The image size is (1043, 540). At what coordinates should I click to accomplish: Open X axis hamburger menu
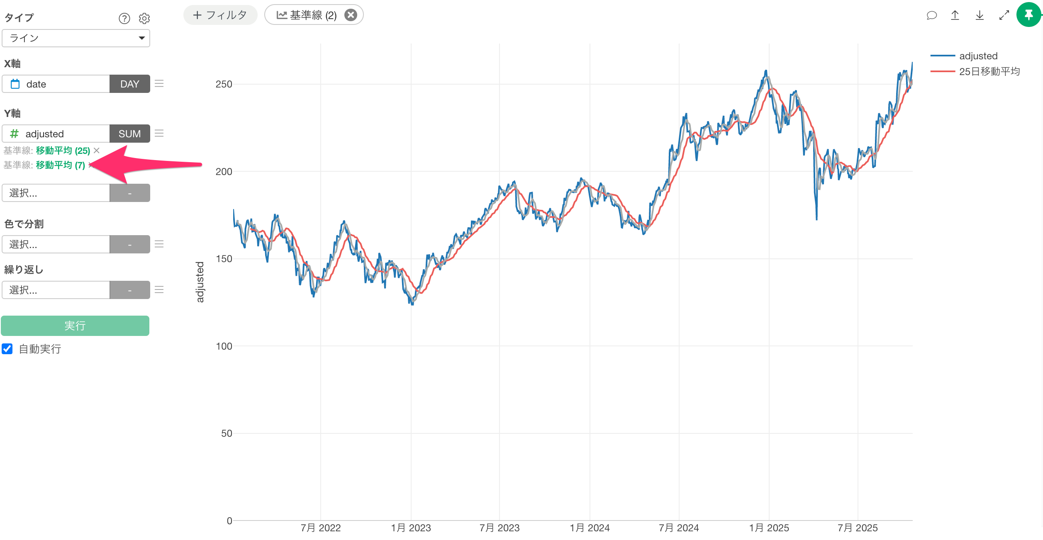pyautogui.click(x=159, y=84)
